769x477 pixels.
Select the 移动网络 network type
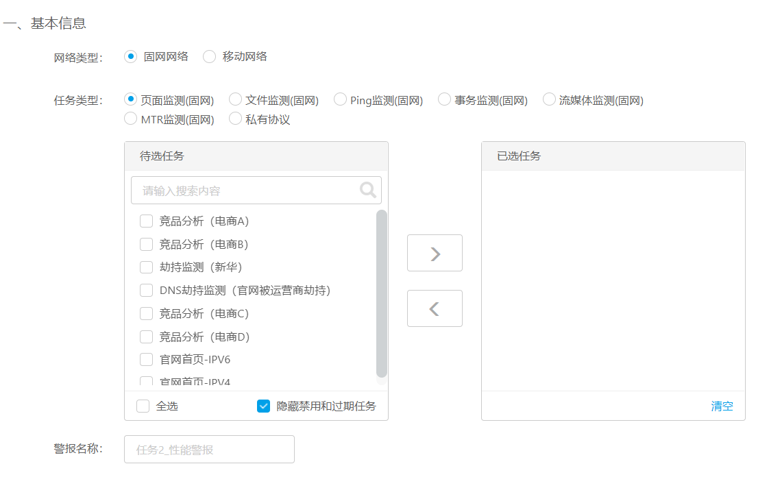(x=210, y=57)
